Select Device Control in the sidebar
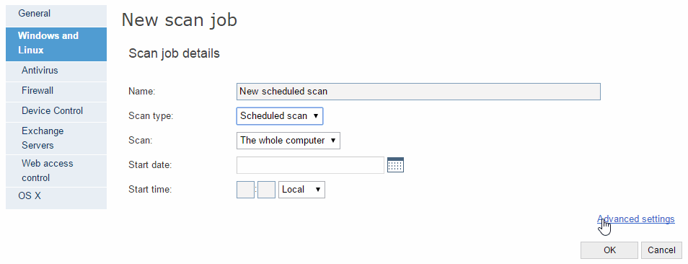 56,111
